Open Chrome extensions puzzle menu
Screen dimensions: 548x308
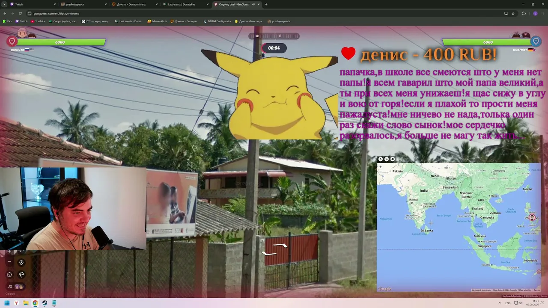(x=524, y=13)
